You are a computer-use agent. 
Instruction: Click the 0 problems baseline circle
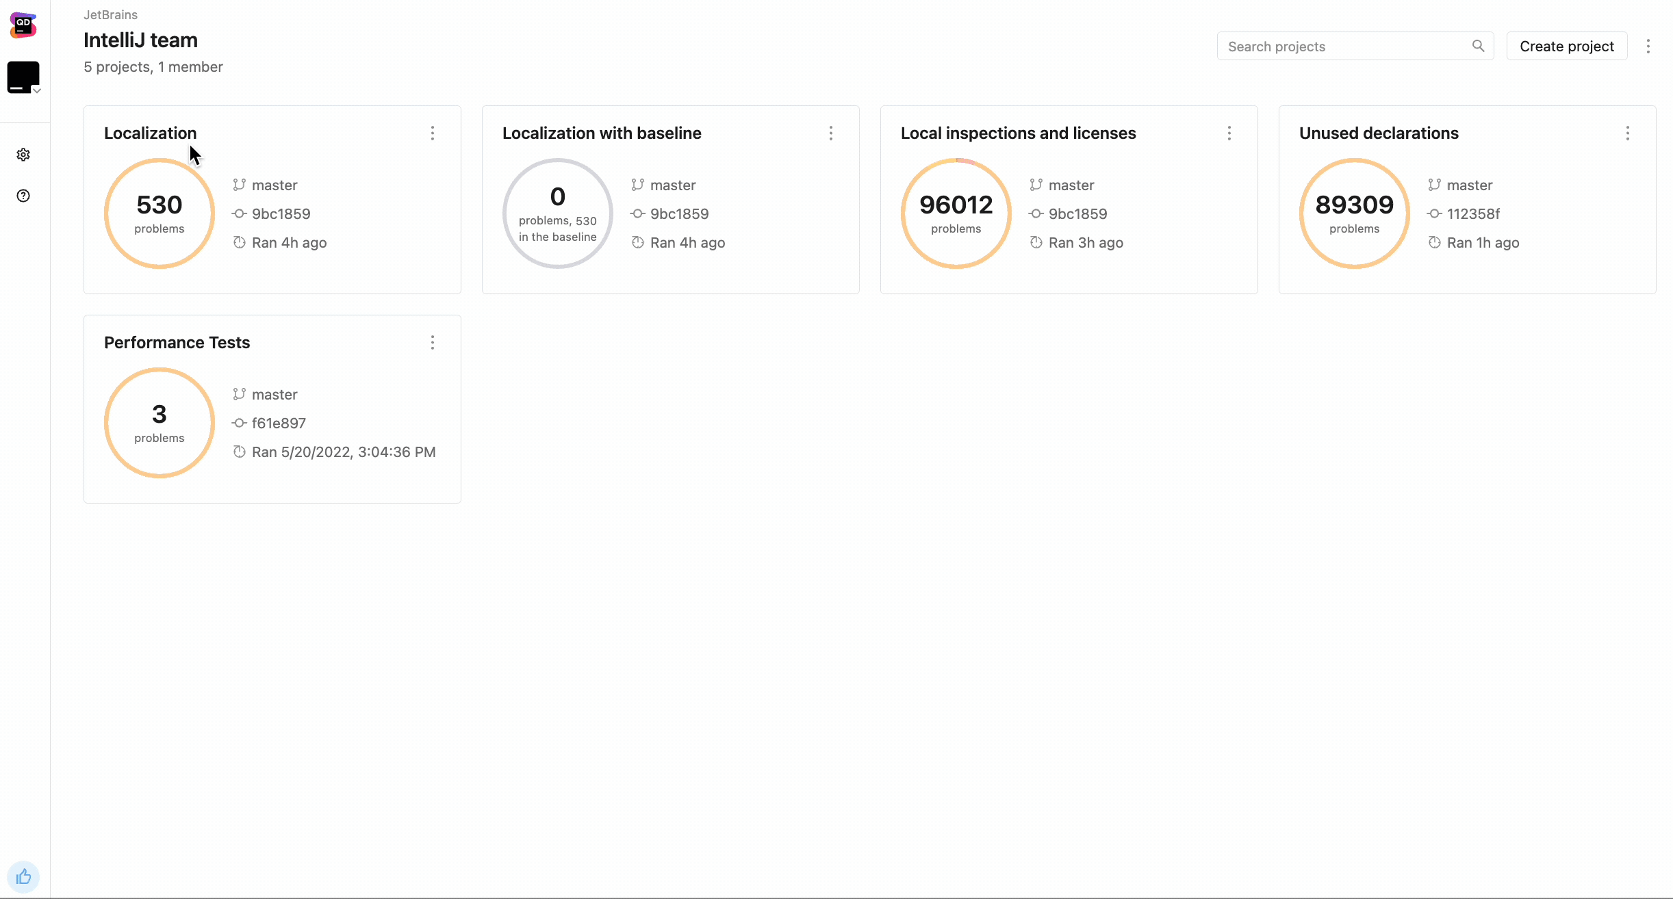tap(557, 213)
